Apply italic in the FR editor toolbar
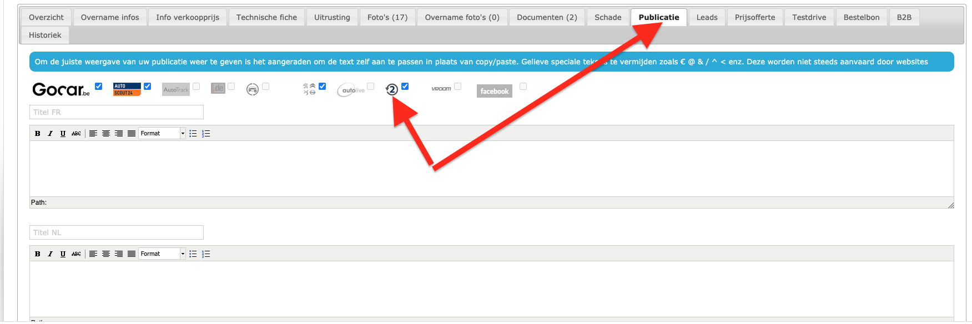This screenshot has width=972, height=324. (50, 133)
